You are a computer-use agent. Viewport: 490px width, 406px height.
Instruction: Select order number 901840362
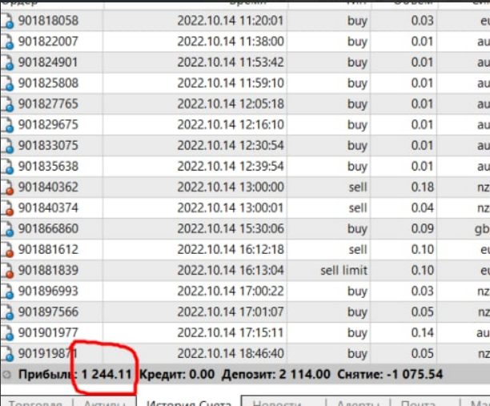click(48, 187)
